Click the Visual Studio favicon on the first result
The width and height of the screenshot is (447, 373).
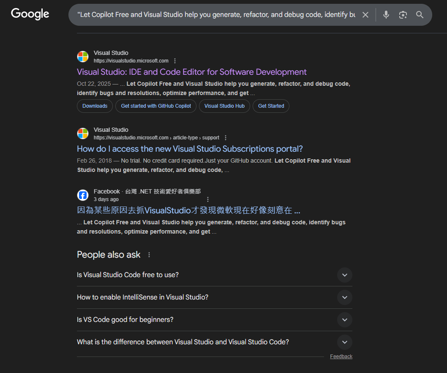pos(82,56)
